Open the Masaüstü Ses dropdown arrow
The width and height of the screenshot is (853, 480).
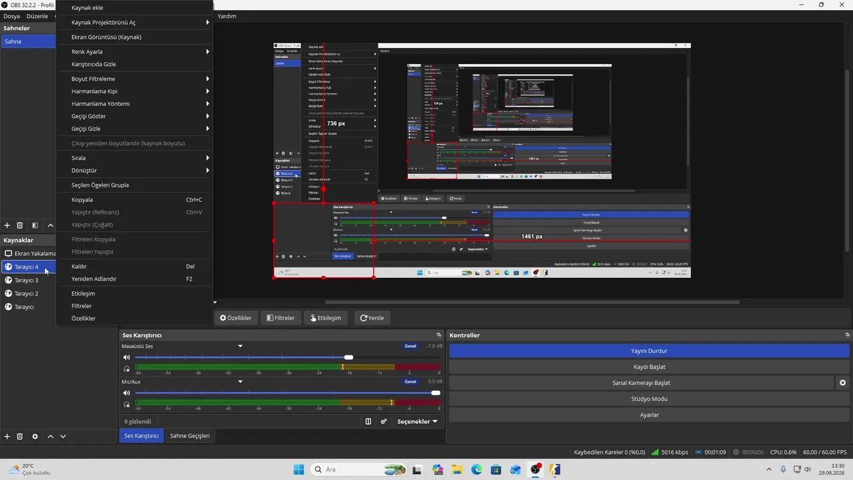(x=241, y=346)
